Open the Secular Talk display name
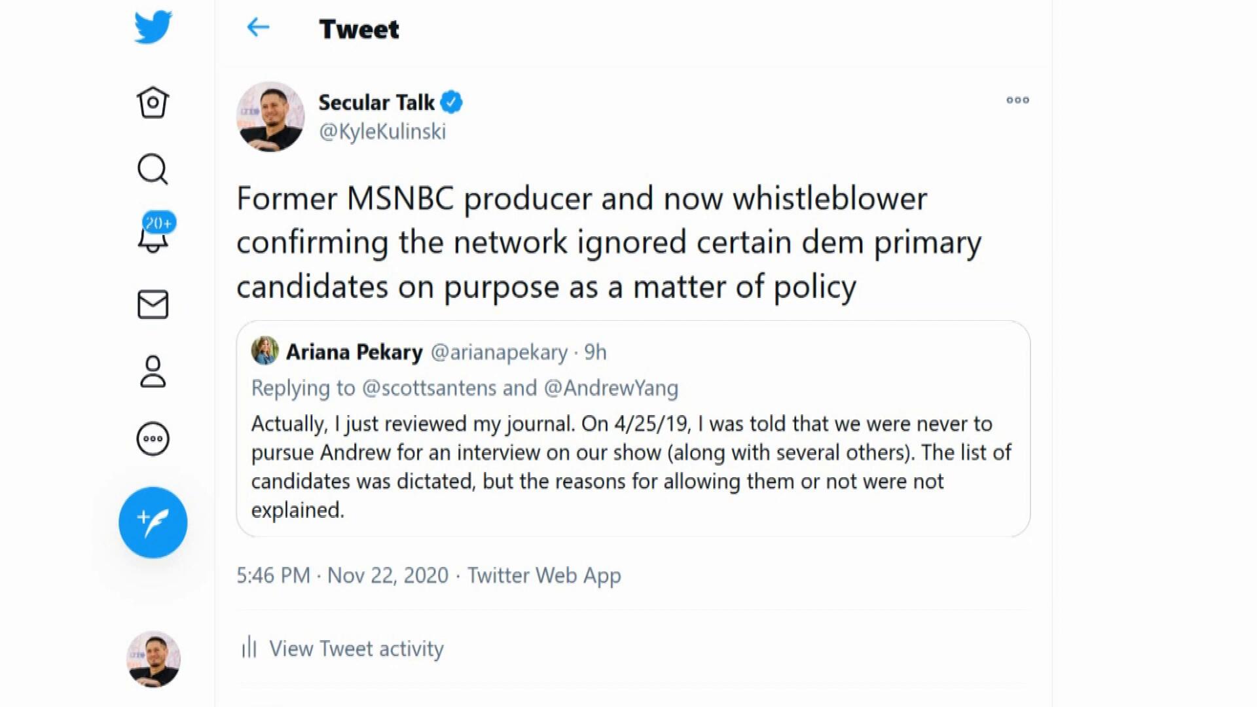The width and height of the screenshot is (1257, 707). 376,103
